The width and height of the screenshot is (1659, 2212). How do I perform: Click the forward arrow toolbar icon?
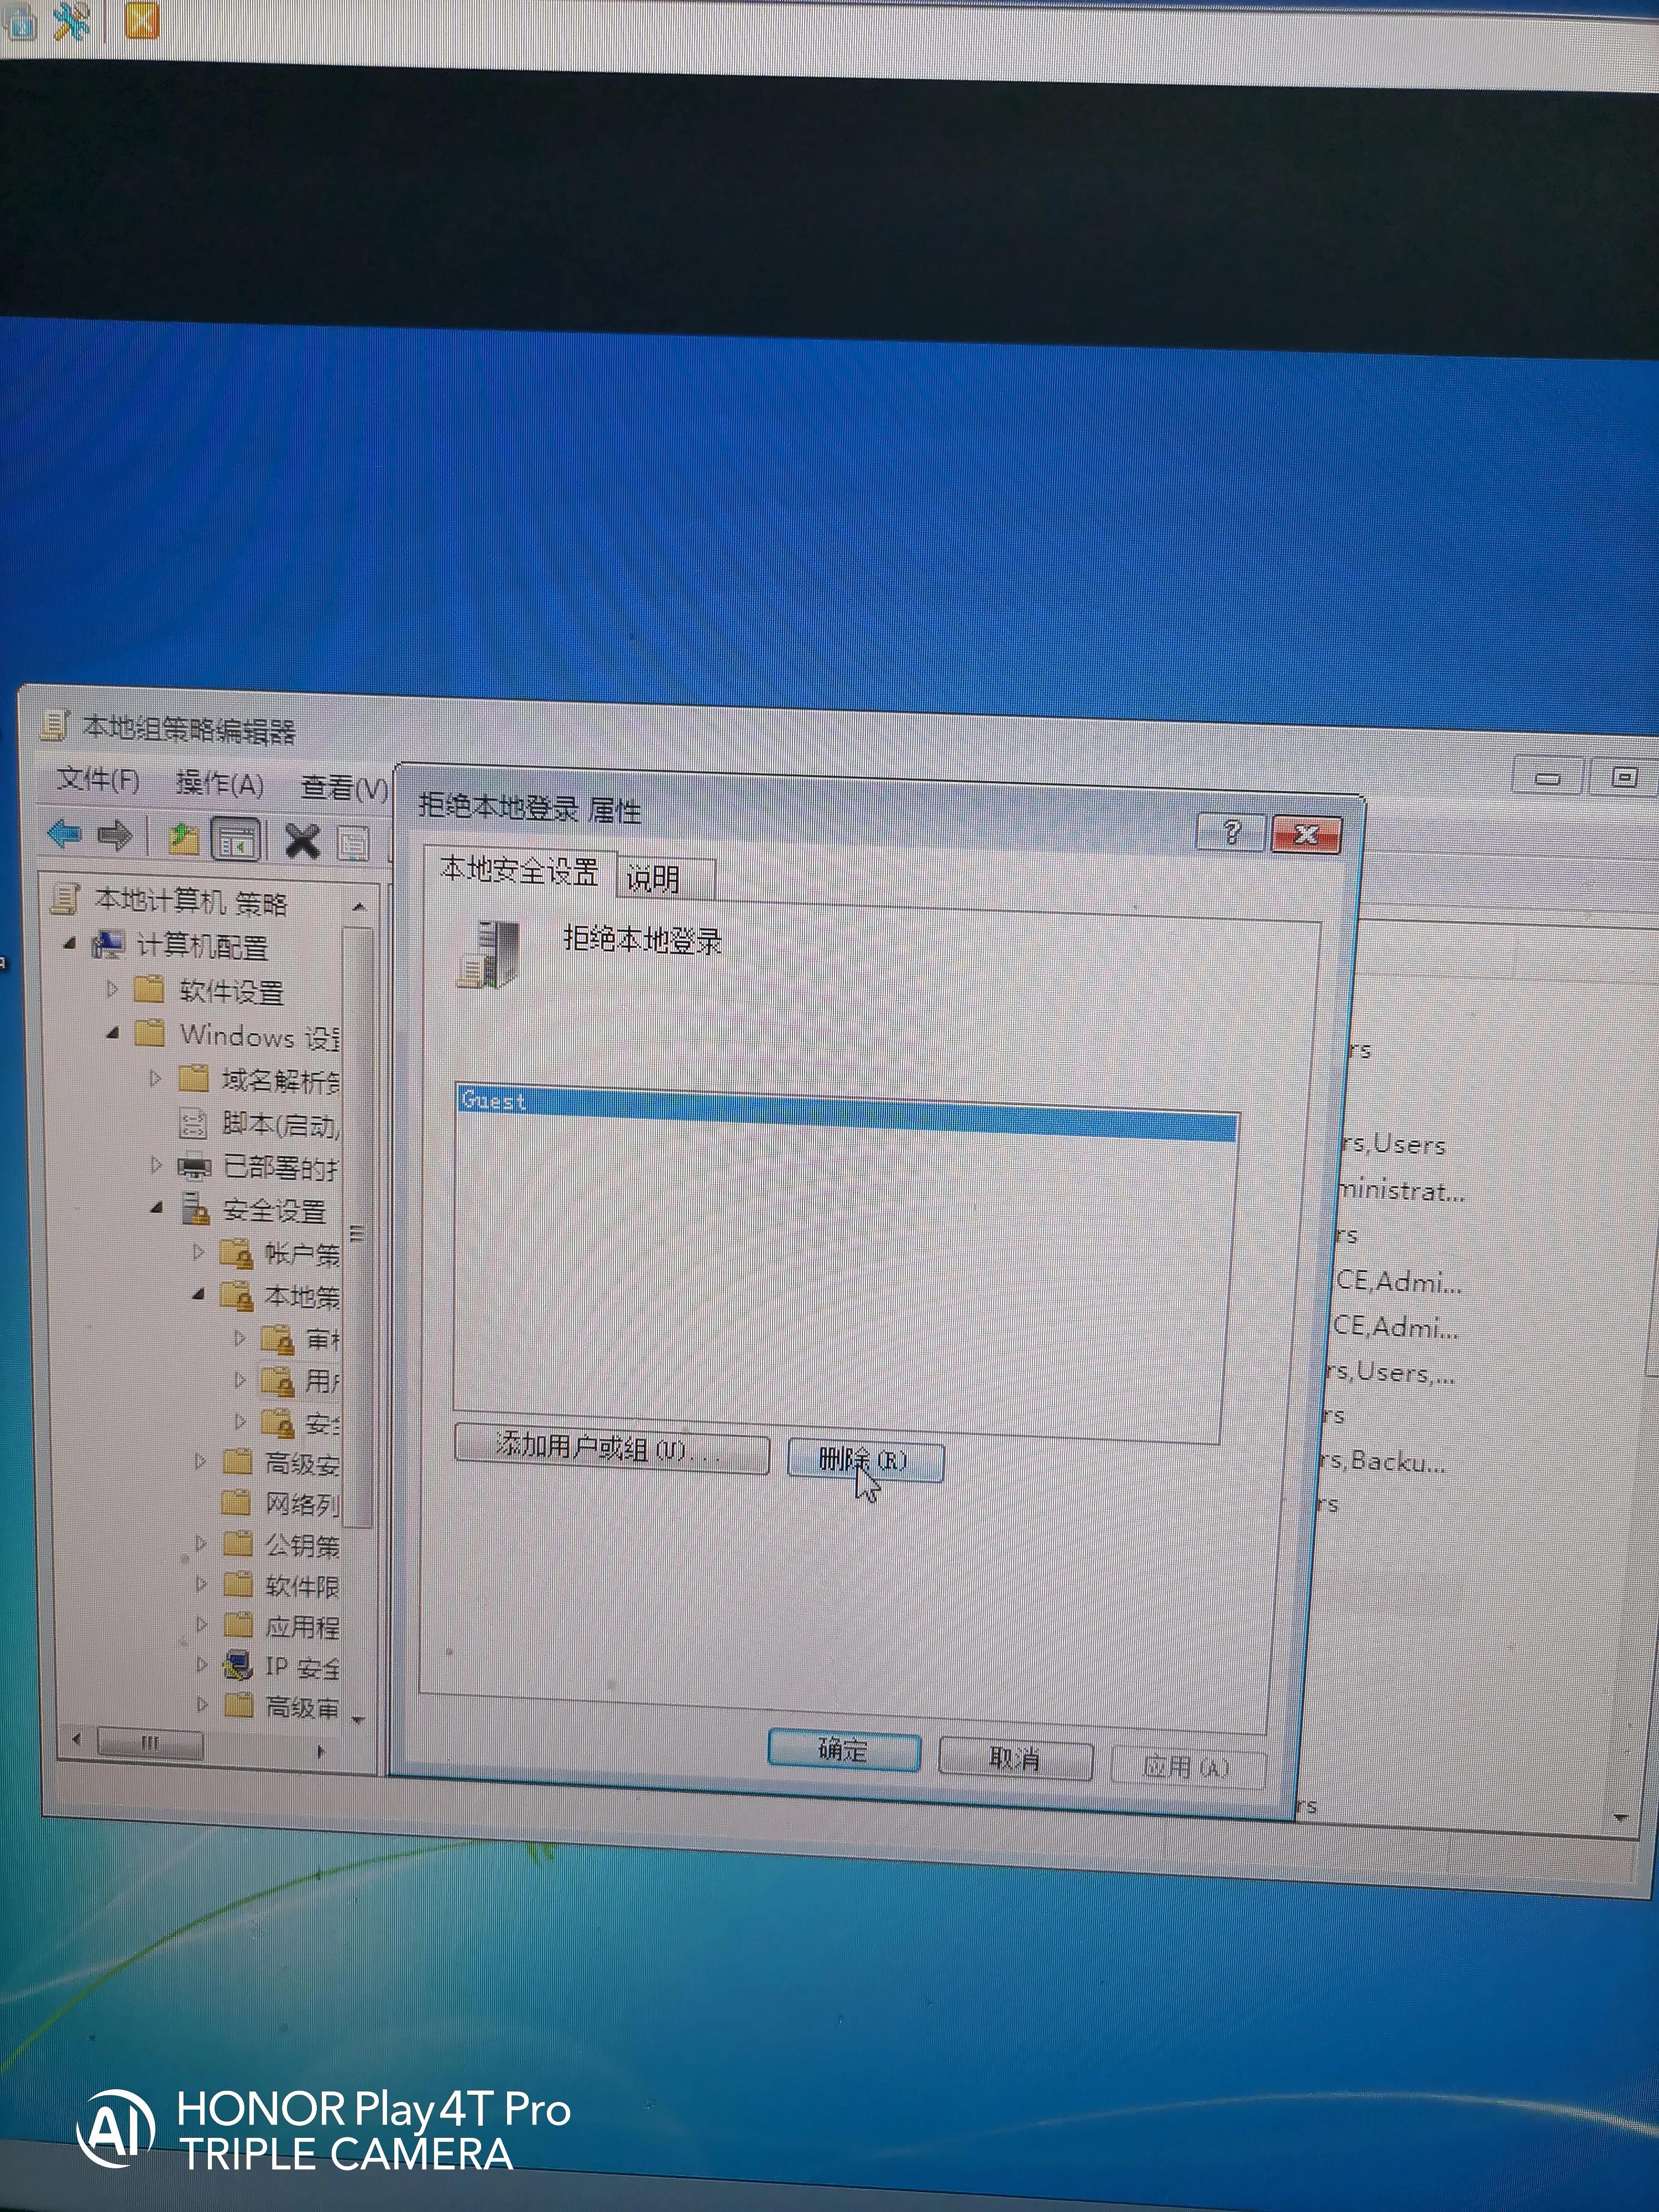[115, 835]
